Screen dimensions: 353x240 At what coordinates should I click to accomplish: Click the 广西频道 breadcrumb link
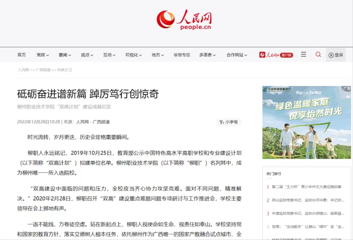click(43, 70)
